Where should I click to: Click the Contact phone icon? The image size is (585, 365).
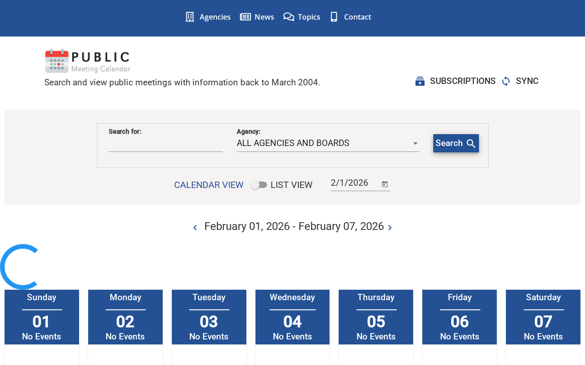coord(334,17)
